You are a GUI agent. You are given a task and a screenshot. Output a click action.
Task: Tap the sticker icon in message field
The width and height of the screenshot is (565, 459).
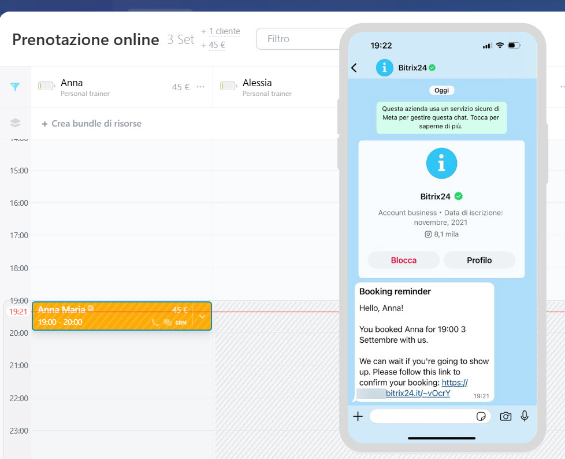pyautogui.click(x=481, y=416)
